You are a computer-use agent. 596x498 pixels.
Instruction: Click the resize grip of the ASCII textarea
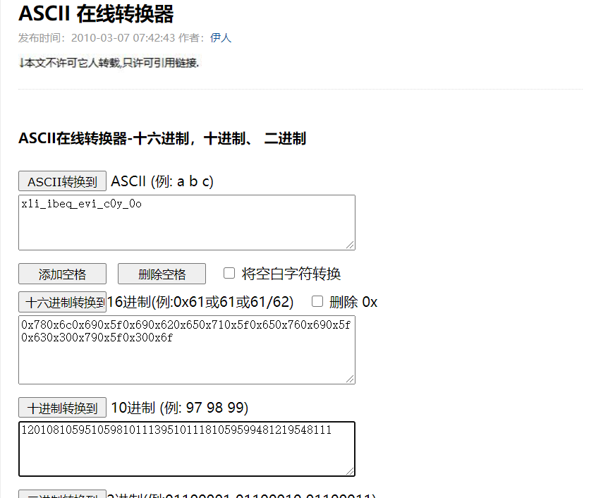click(351, 245)
